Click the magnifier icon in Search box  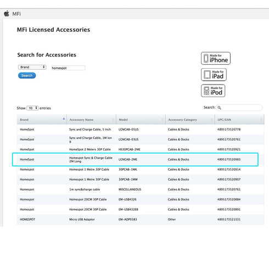(x=220, y=108)
